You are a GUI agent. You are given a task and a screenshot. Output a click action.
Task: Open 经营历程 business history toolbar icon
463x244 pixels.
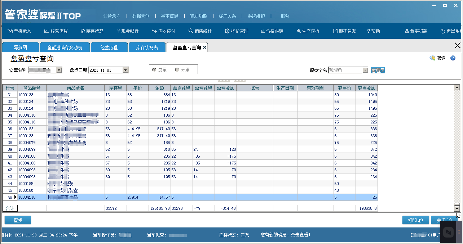coord(47,31)
